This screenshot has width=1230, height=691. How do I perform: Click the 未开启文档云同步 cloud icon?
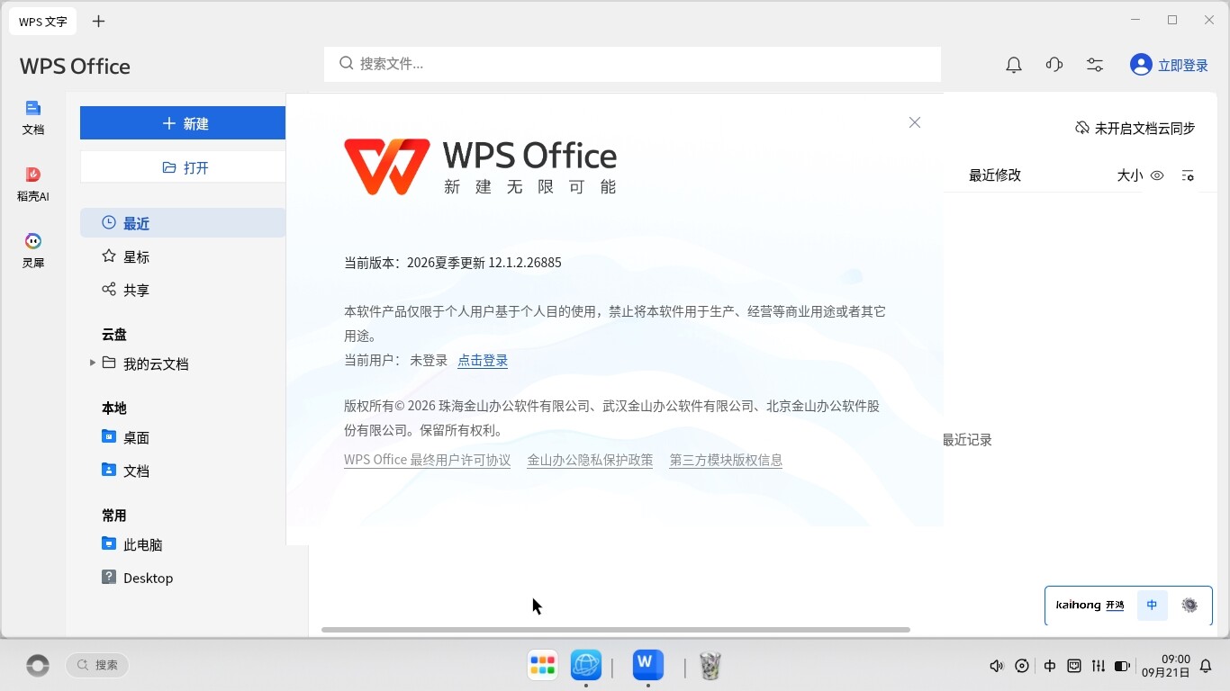1082,128
